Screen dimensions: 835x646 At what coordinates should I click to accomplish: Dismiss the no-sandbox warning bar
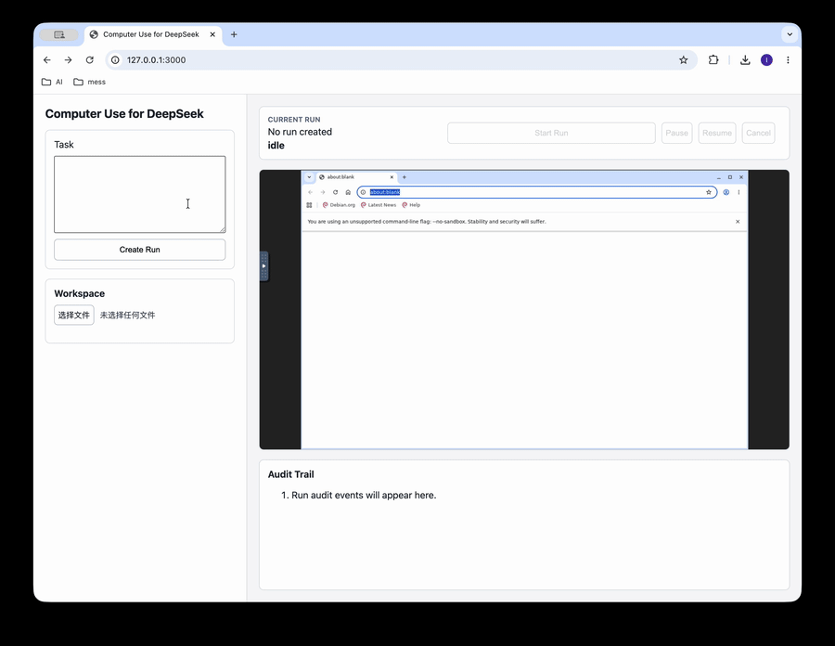pyautogui.click(x=738, y=222)
